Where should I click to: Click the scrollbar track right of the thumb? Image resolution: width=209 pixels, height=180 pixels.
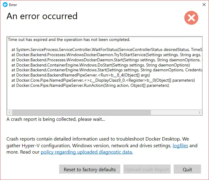click(174, 112)
